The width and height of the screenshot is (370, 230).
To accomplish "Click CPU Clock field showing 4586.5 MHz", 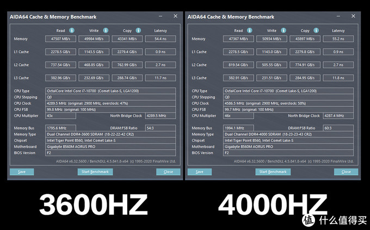I will [x=288, y=103].
